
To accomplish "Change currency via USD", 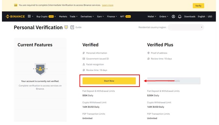I will (x=210, y=17).
